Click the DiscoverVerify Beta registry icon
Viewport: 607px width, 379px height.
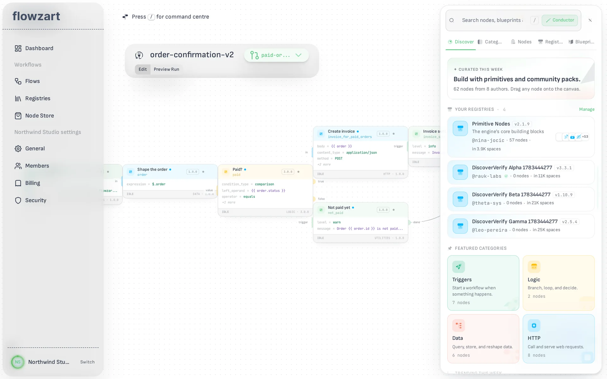[460, 199]
